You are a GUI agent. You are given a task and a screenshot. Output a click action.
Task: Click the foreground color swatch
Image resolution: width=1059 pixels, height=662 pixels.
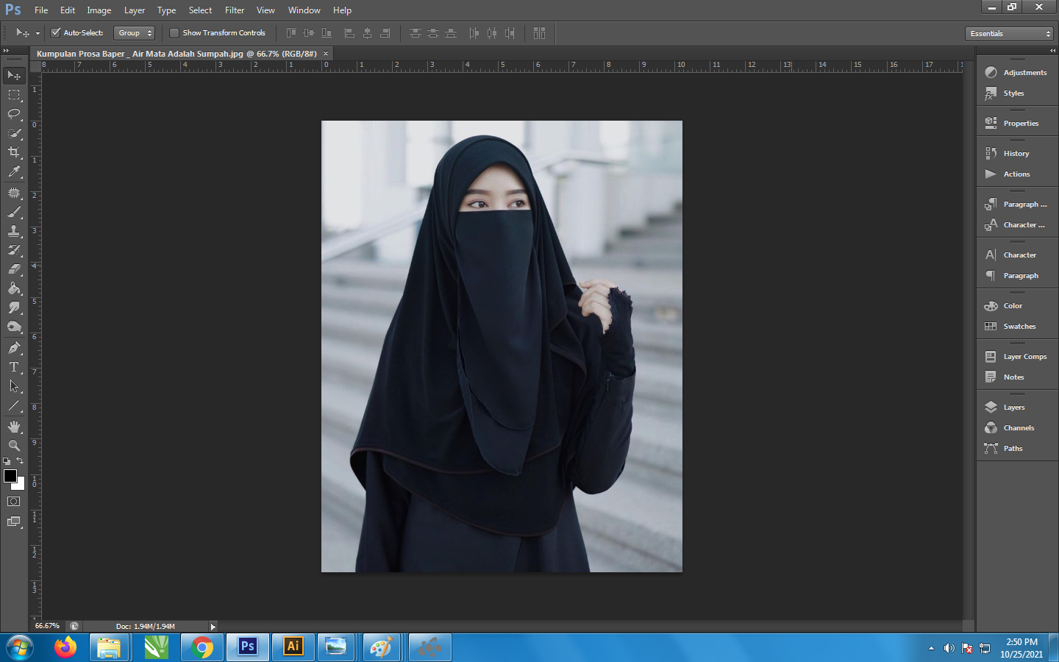[x=10, y=476]
